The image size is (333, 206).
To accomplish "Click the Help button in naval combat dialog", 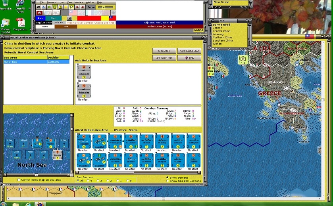I will [x=189, y=58].
